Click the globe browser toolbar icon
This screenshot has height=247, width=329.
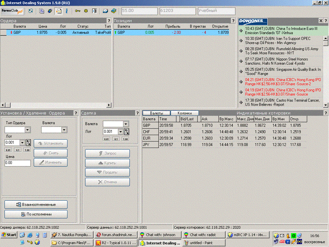(x=50, y=11)
